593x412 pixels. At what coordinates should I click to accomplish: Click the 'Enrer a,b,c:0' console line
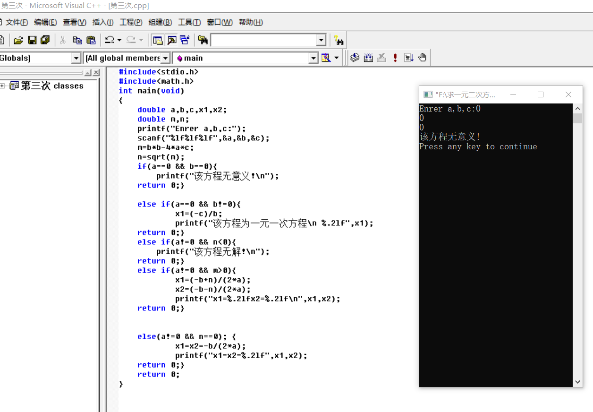coord(450,109)
